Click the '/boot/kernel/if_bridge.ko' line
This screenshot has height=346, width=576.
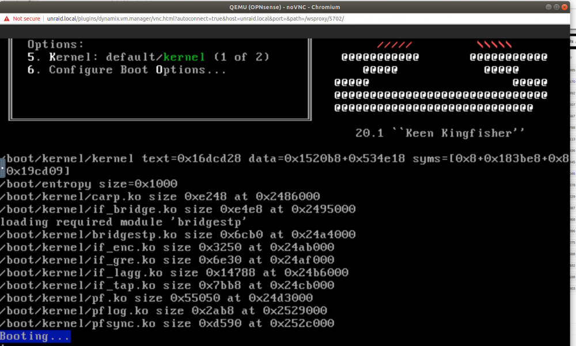pos(178,209)
